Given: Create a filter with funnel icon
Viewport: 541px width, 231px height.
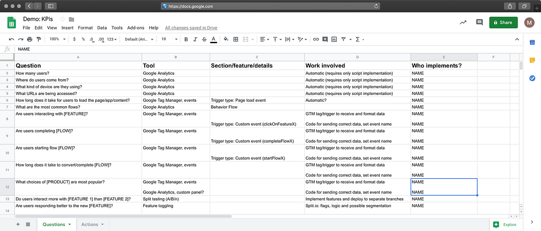Looking at the screenshot, I should pos(344,39).
